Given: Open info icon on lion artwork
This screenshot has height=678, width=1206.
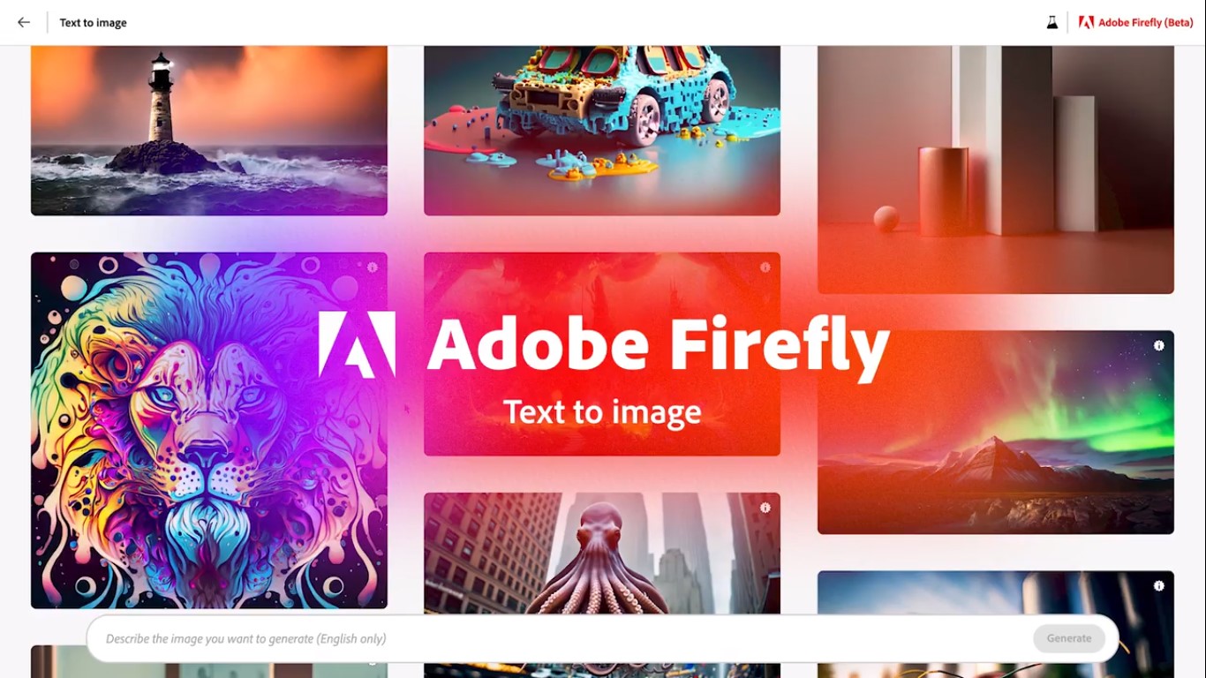Looking at the screenshot, I should (372, 267).
